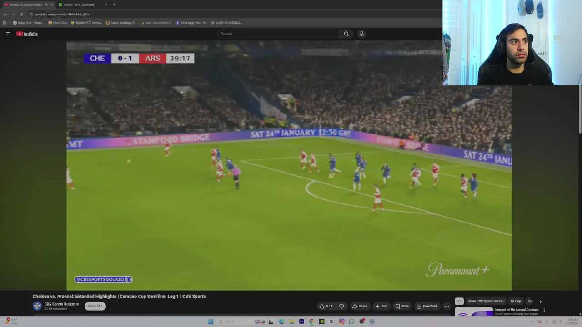Mute the tab using its speaker icon
Viewport: 582px width, 327px height.
46,5
